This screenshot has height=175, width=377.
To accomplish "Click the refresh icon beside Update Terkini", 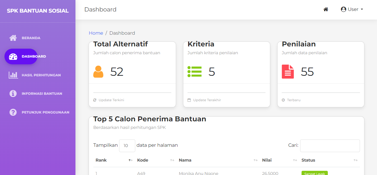I will (x=95, y=100).
